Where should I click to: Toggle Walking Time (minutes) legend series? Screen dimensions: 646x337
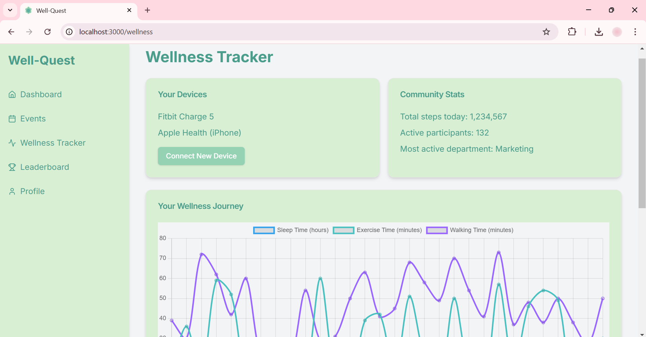[470, 230]
